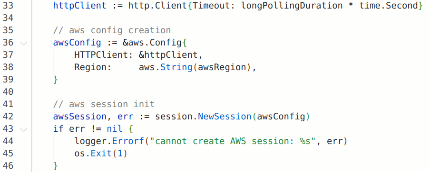The image size is (430, 172).
Task: Click the aws session init comment
Action: [104, 104]
